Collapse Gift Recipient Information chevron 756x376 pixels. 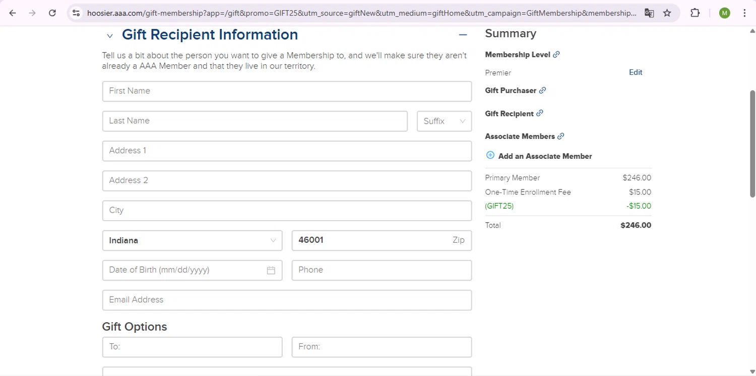pos(110,36)
